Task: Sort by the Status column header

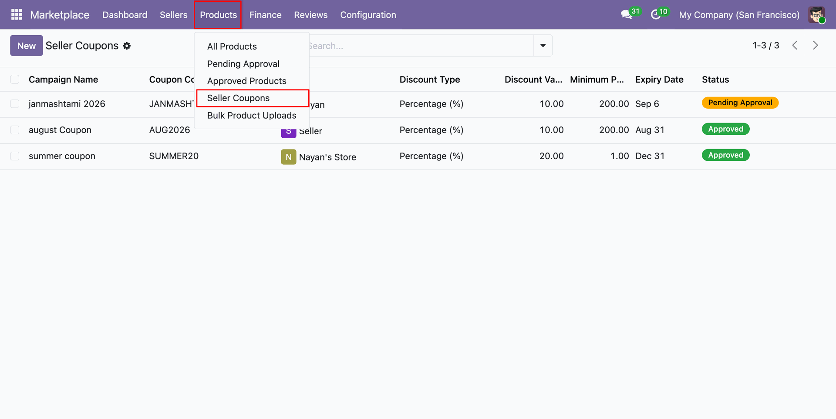Action: [715, 80]
